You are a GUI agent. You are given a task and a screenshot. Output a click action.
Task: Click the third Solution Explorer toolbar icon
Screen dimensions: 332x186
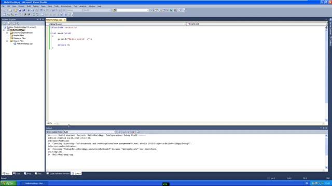pyautogui.click(x=14, y=23)
